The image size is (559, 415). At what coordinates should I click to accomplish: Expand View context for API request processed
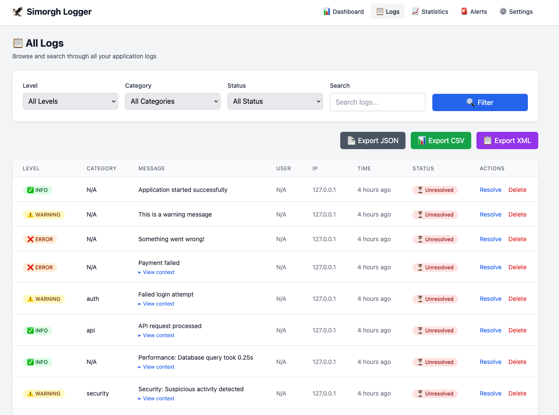tap(158, 335)
